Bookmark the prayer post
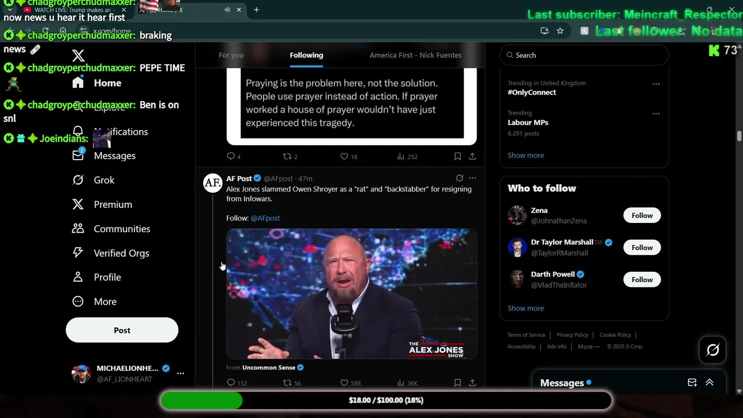The image size is (743, 418). pos(457,156)
